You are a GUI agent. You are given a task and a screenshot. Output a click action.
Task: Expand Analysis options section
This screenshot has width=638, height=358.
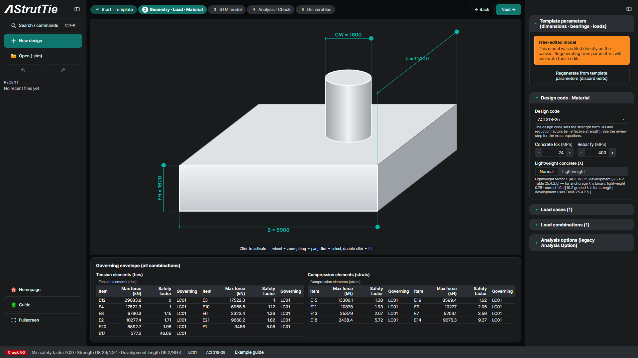[x=582, y=243]
